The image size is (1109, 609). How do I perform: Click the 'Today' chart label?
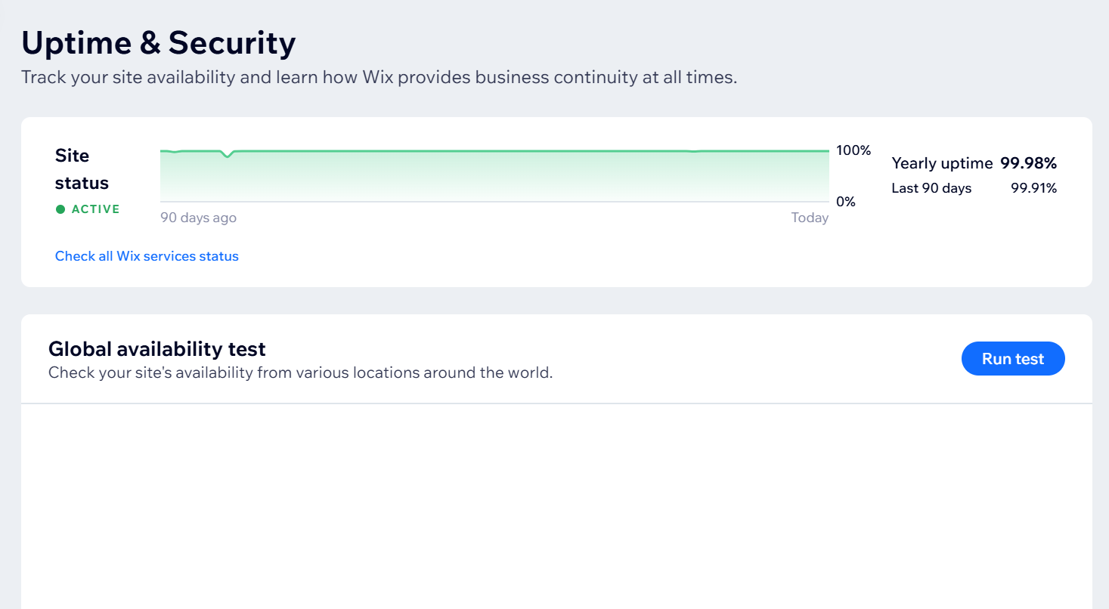(810, 218)
